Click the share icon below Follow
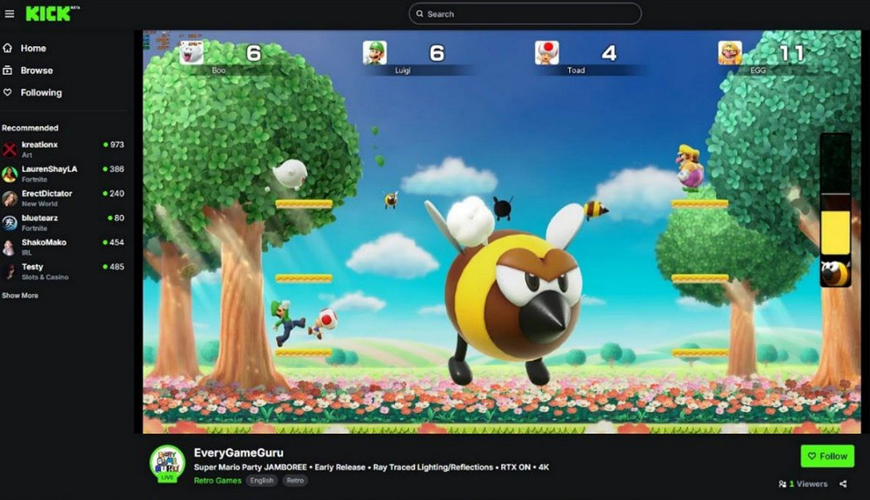Image resolution: width=870 pixels, height=500 pixels. click(843, 483)
